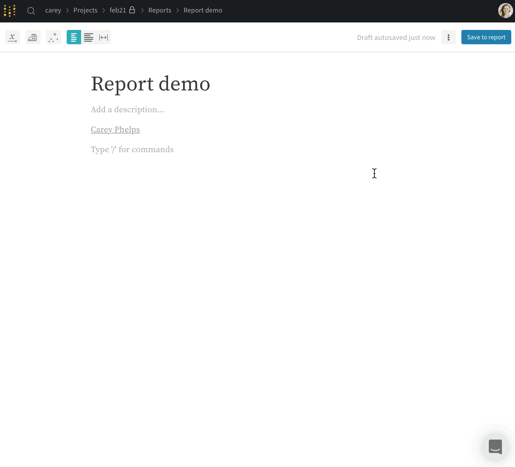
Task: Open the three-dot overflow menu
Action: [449, 37]
